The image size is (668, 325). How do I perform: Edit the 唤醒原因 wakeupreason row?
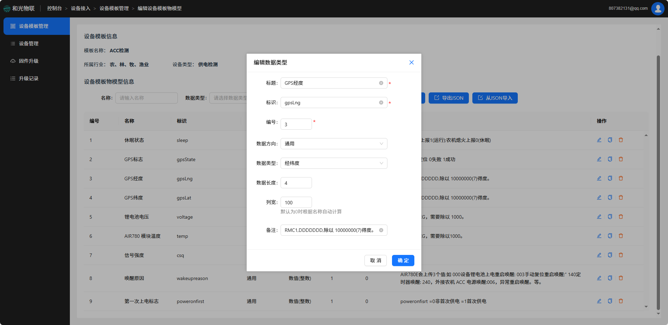[599, 278]
